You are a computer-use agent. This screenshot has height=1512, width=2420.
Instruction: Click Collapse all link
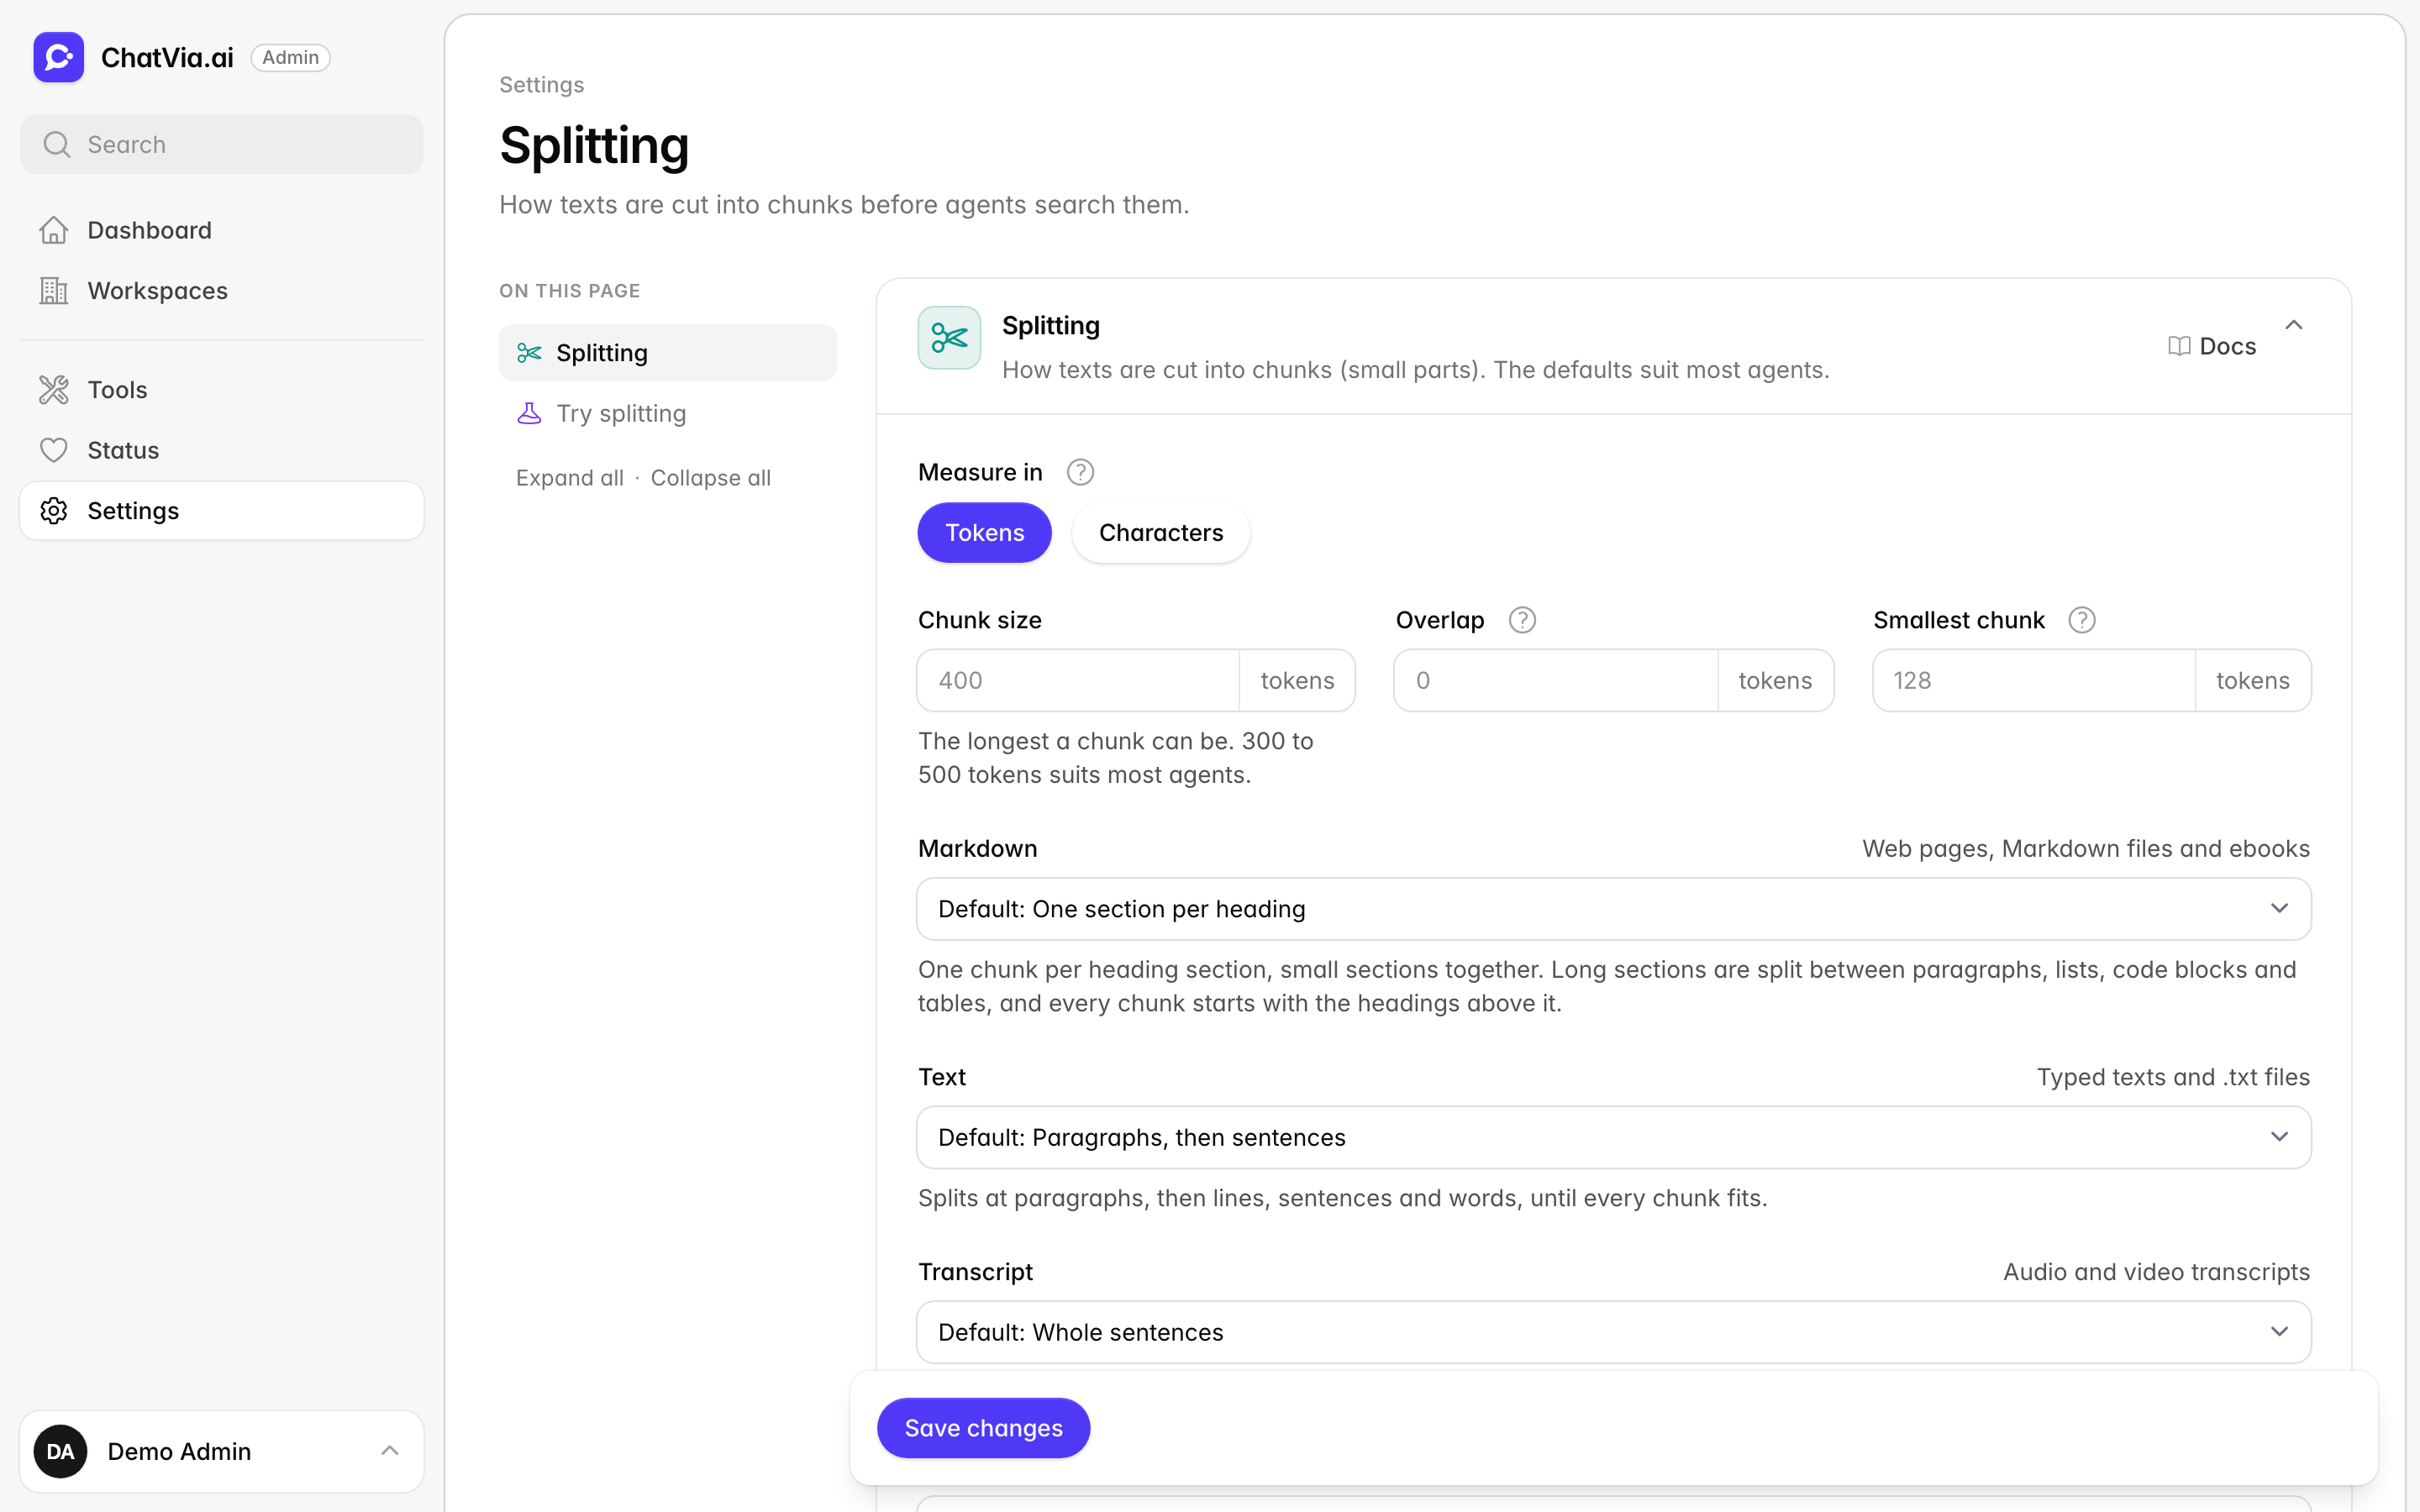tap(710, 478)
